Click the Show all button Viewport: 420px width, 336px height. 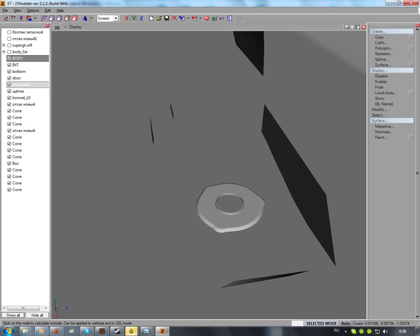click(13, 315)
